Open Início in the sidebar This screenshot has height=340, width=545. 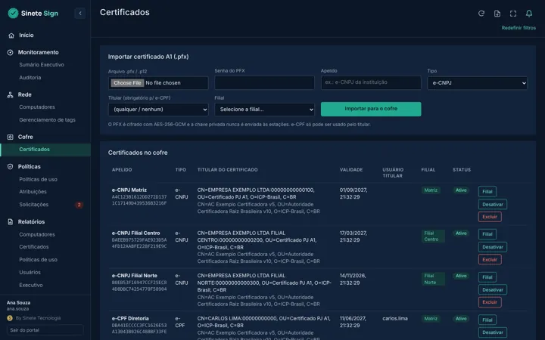tap(26, 35)
